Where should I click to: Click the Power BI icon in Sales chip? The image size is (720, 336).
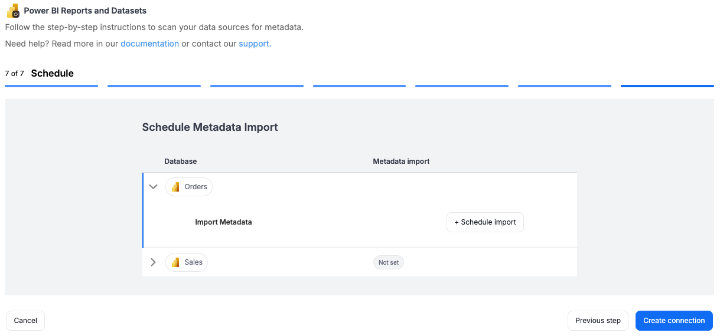tap(175, 262)
